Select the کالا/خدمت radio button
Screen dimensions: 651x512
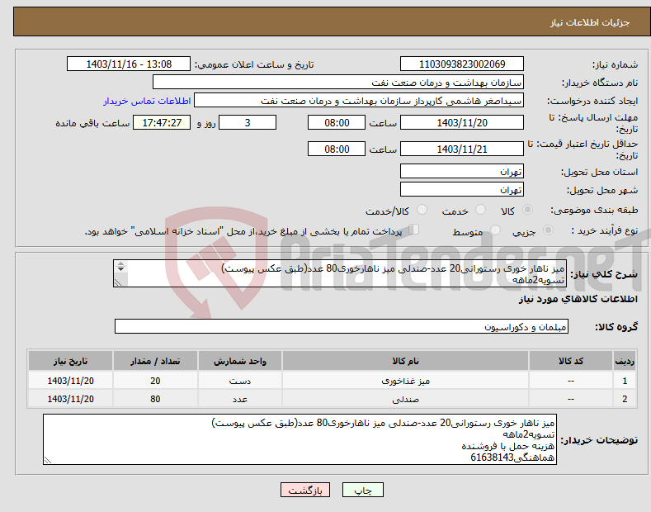422,210
